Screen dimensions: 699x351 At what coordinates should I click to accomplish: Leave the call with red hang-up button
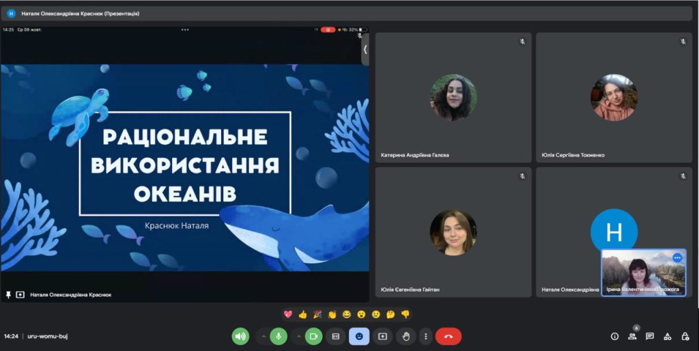click(x=448, y=336)
